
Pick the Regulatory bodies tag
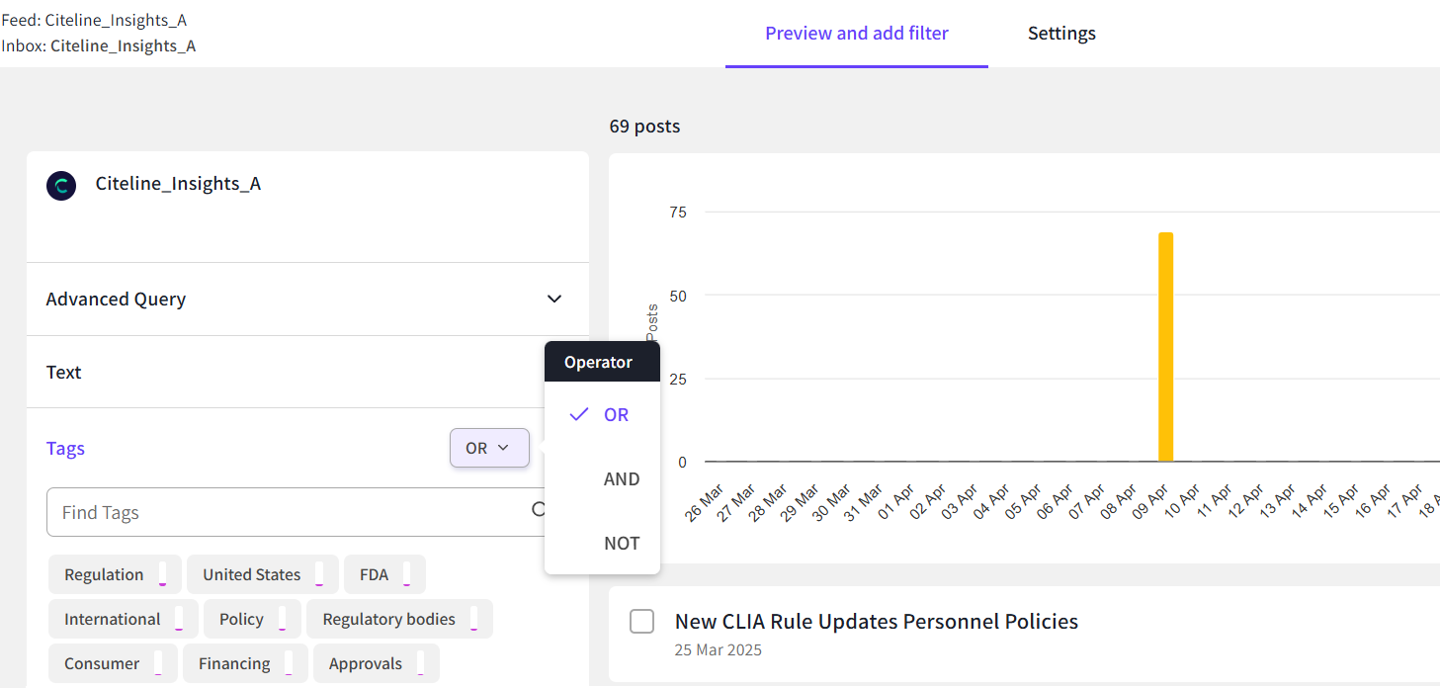tap(389, 620)
